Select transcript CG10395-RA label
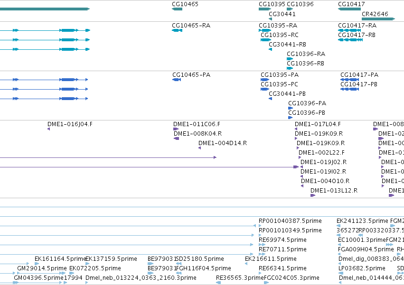 coord(278,26)
